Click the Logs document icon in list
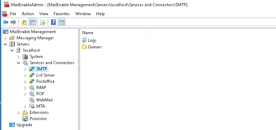The width and height of the screenshot is (276, 130). [84, 40]
